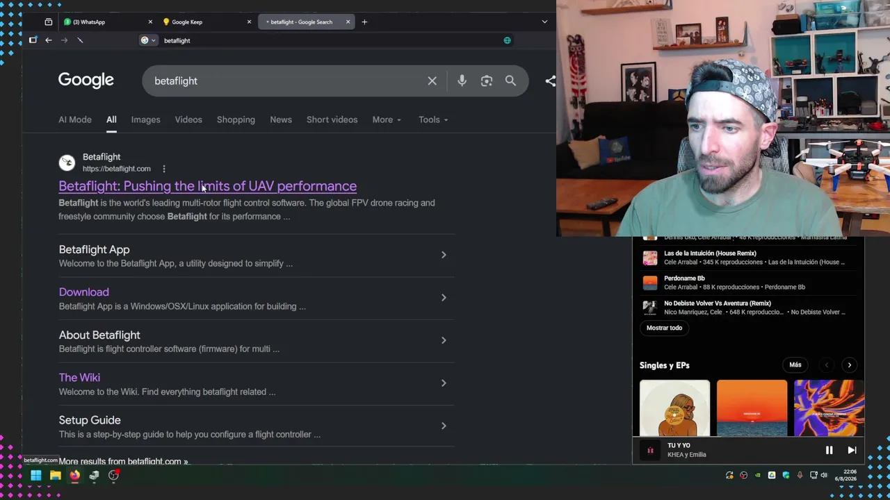Image resolution: width=890 pixels, height=500 pixels.
Task: Open the search engine selector dropdown
Action: click(148, 40)
